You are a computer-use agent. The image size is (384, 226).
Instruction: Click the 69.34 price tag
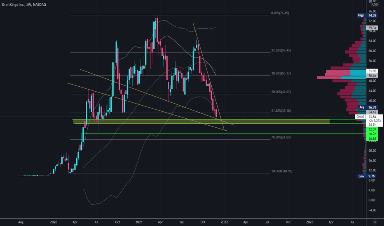372,28
